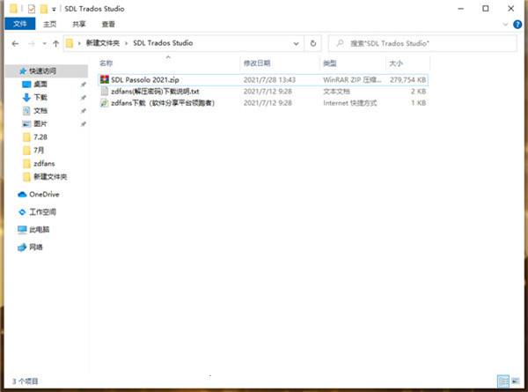
Task: Click the 279,754 KB size cell
Action: (x=407, y=80)
